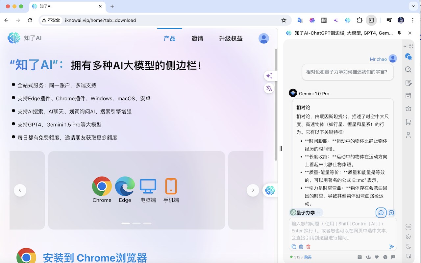Open the notes edit icon in sidebar
The image size is (421, 263).
pos(408,83)
